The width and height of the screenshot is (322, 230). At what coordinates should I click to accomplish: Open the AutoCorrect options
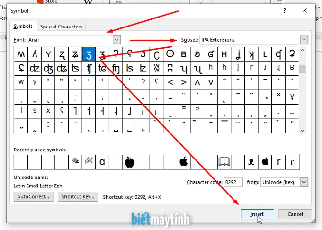point(33,196)
